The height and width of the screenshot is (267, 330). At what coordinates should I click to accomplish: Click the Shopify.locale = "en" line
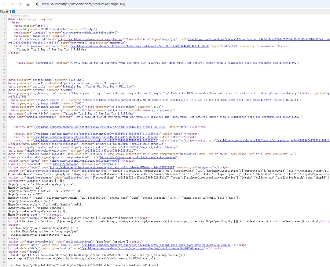click(x=25, y=188)
